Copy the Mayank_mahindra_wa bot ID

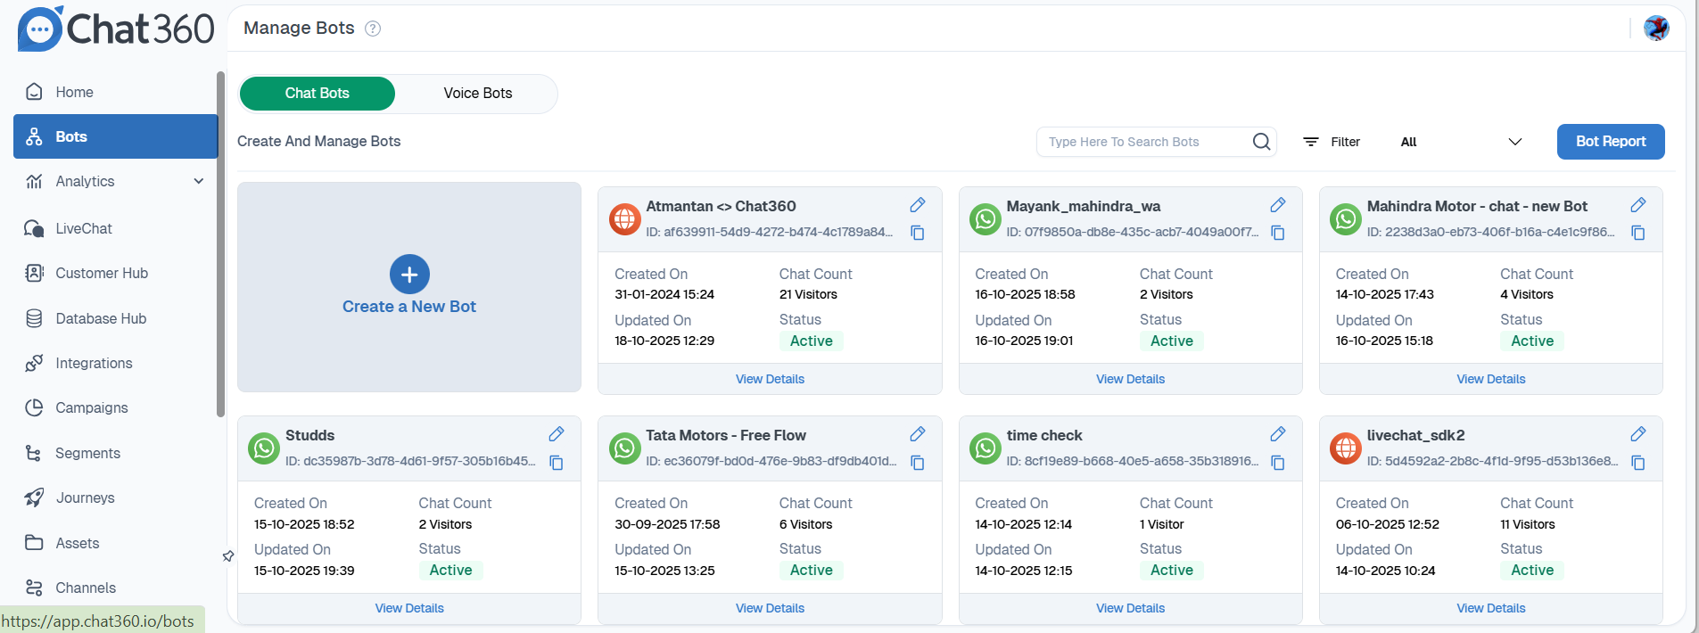coord(1277,233)
